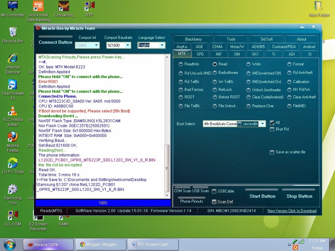Select the Write radio option
Screen dimensions: 335x251
(248, 64)
